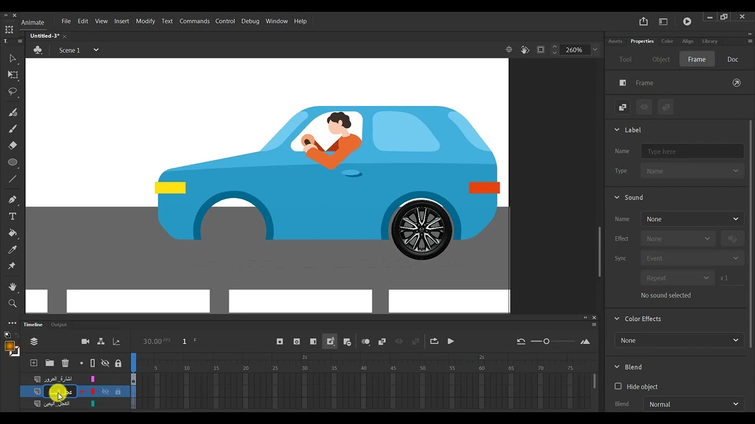Choose the Selection arrow tool
This screenshot has height=424, width=755.
point(12,58)
